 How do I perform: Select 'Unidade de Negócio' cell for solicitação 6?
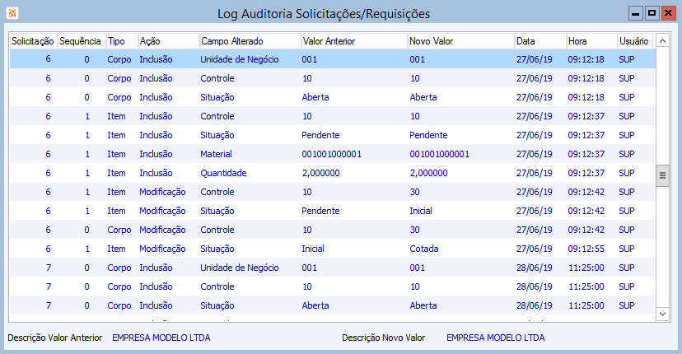point(240,59)
